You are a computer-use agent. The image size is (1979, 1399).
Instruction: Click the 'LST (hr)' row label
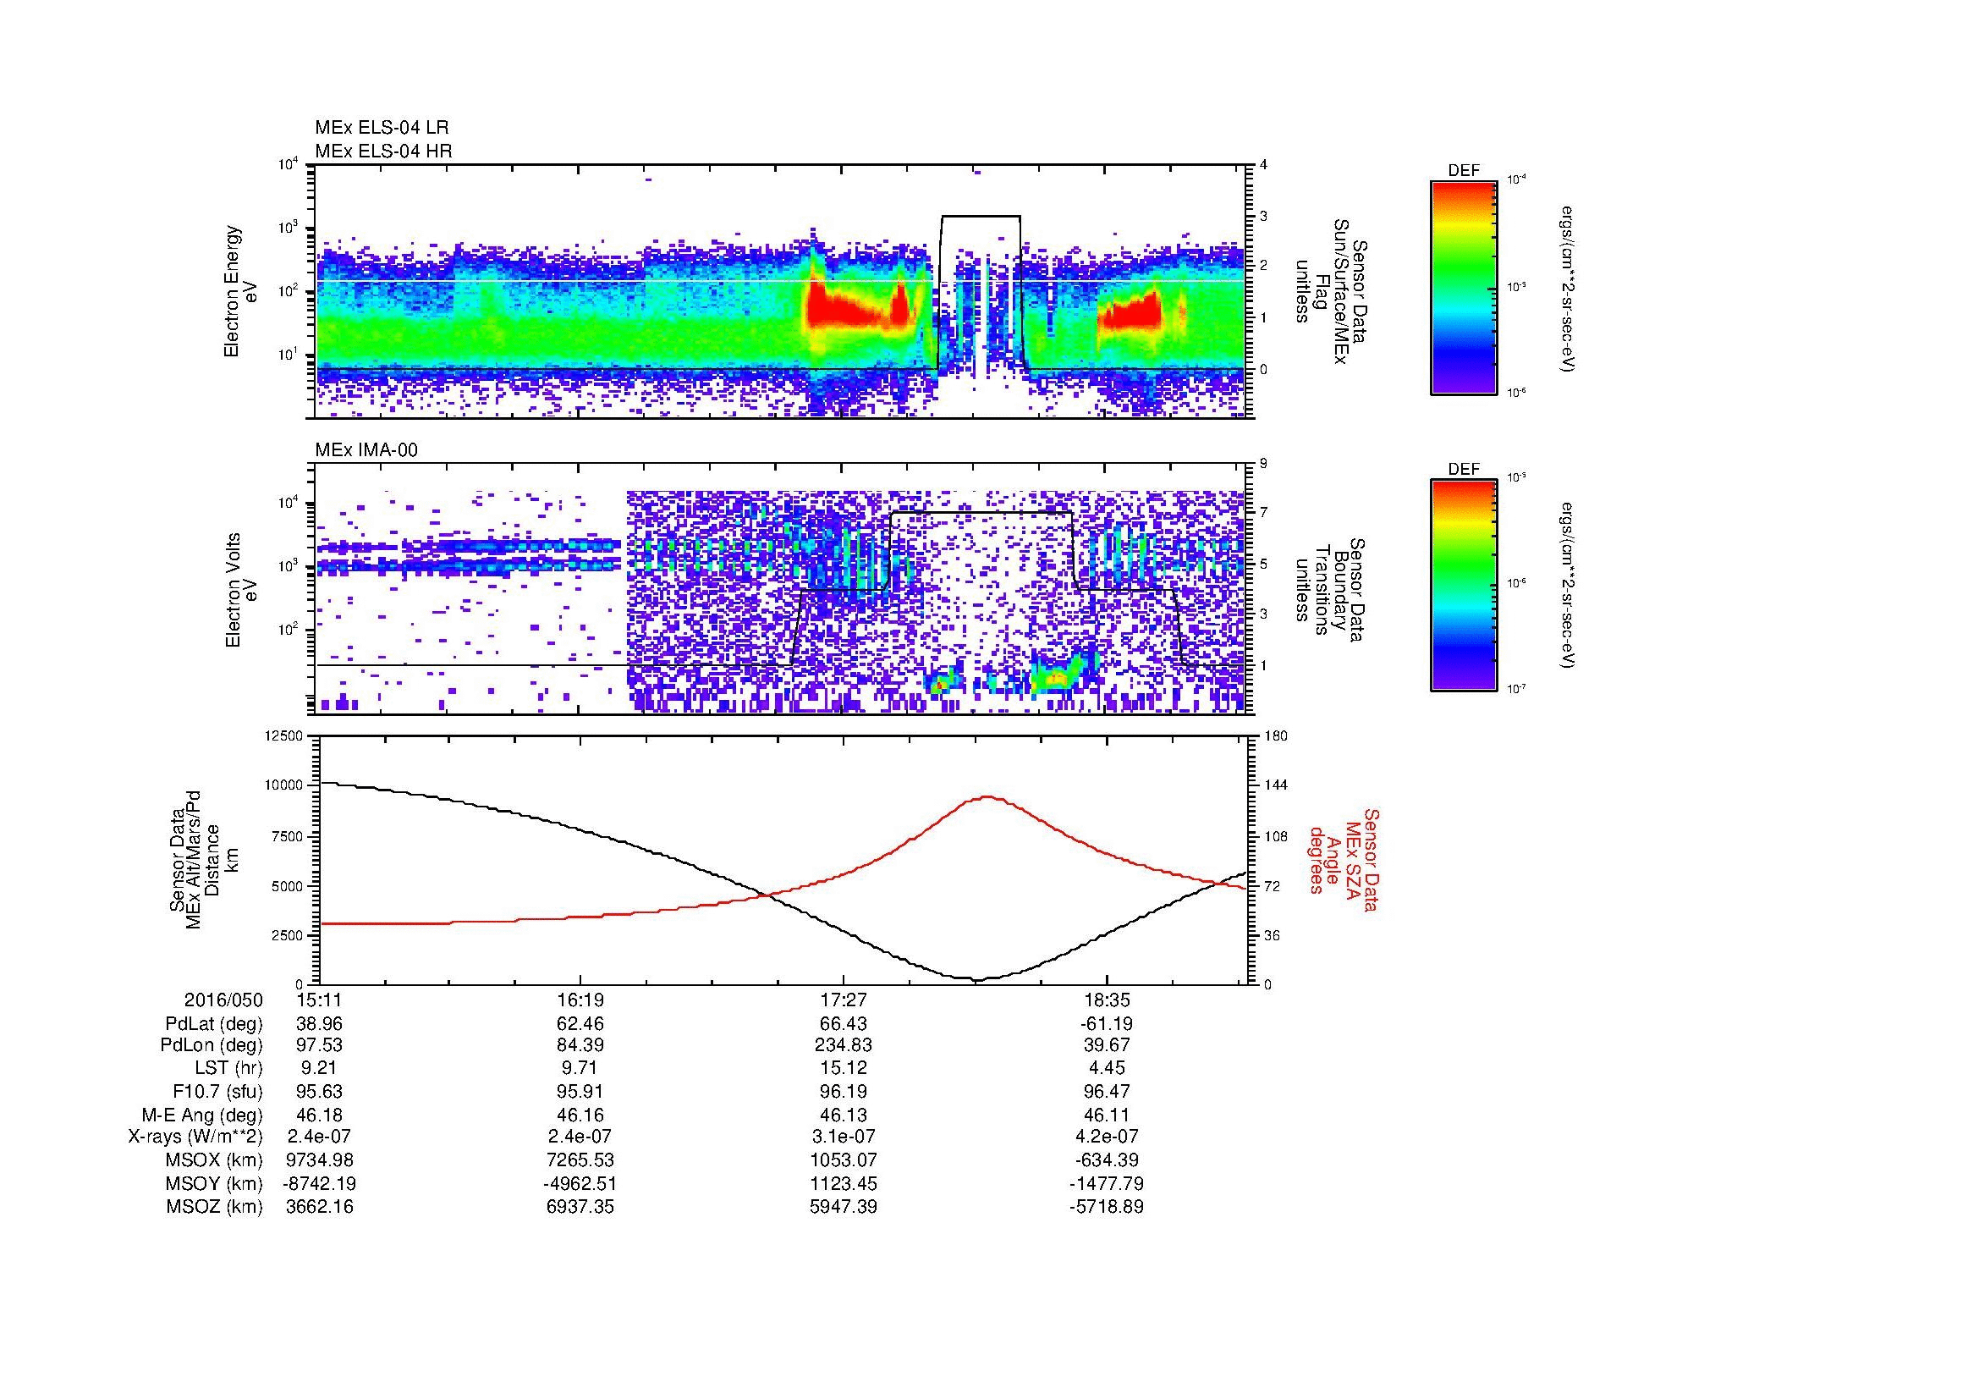point(228,1069)
